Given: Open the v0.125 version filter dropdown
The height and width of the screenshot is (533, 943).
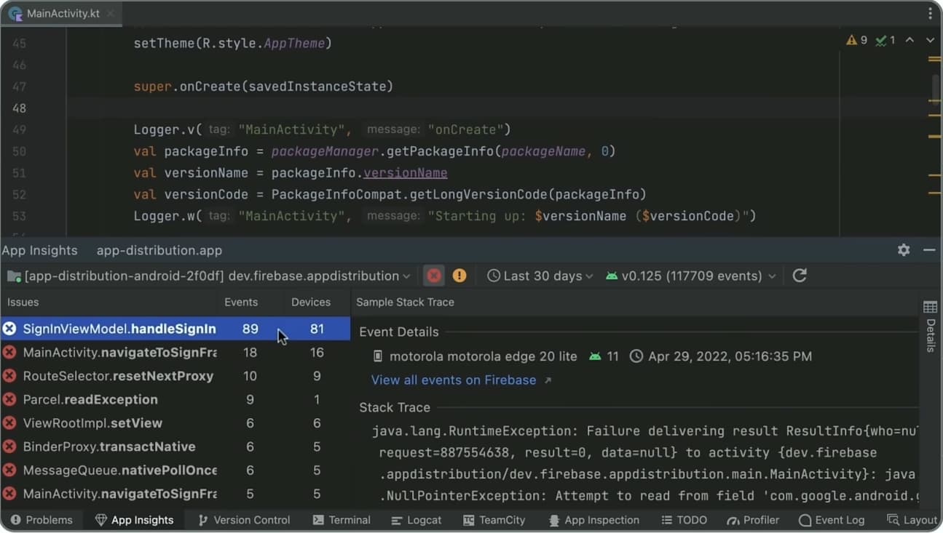Looking at the screenshot, I should [x=690, y=276].
